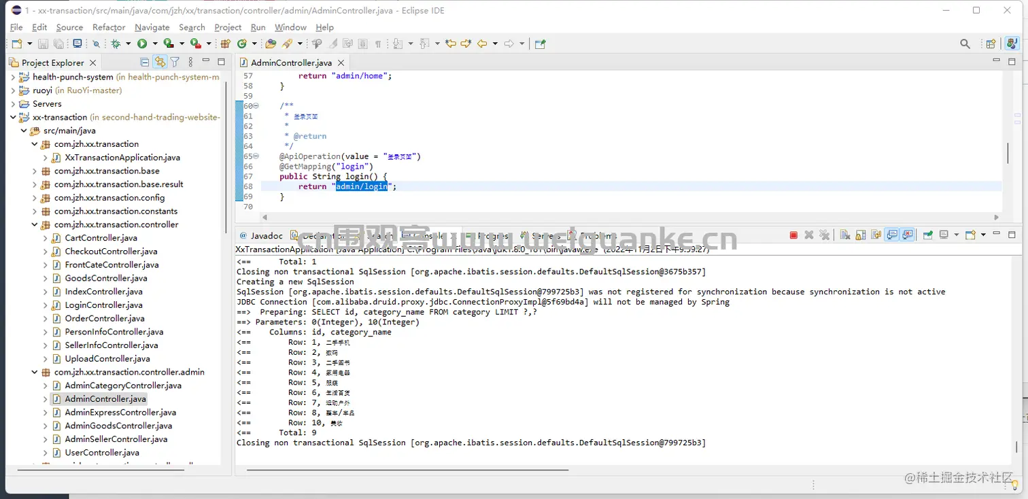
Task: Click the line 57 return "admin/home" statement
Action: [345, 76]
